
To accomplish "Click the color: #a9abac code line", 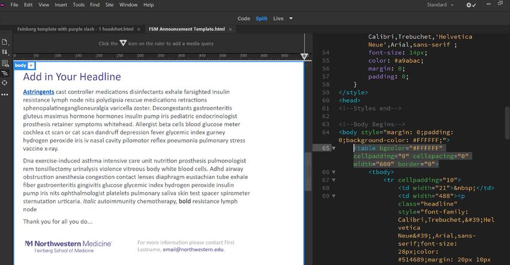I will point(396,60).
